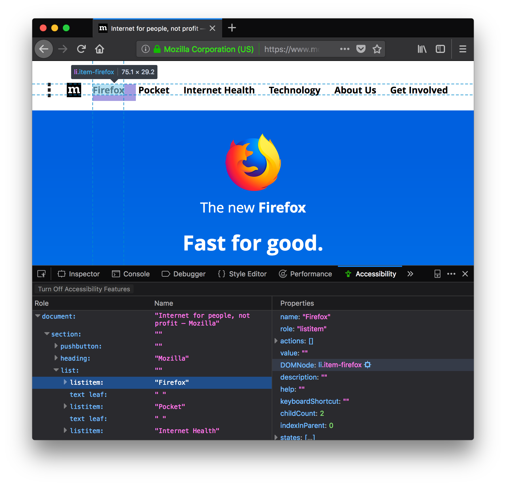Click the highlighted Firefox nav link
506x486 pixels.
(x=108, y=90)
